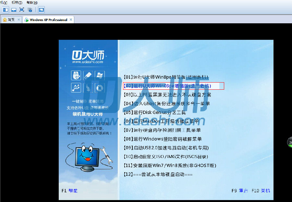Open the 标签(T) menu
The image size is (292, 202).
point(17,2)
